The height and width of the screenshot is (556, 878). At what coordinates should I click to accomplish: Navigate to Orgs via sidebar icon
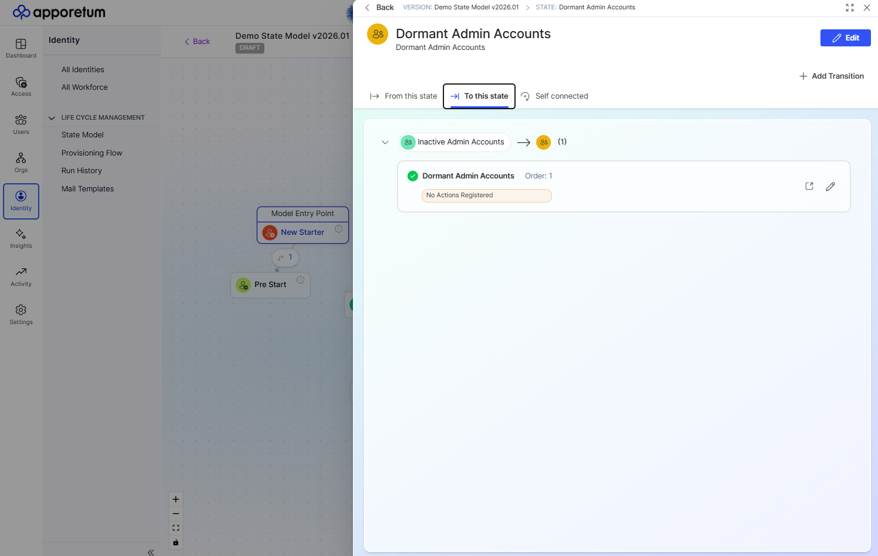click(21, 161)
